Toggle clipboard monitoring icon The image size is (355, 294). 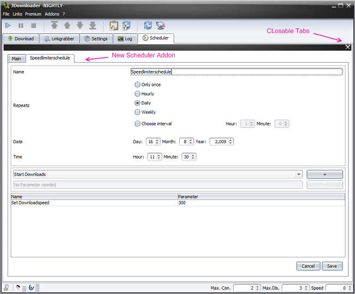[x=114, y=25]
